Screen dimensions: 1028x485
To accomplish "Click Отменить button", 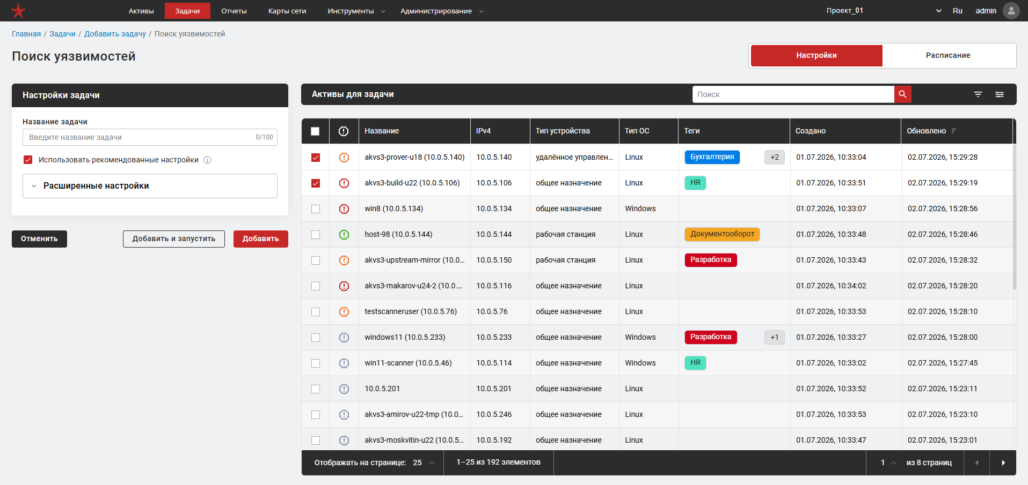I will tap(39, 239).
